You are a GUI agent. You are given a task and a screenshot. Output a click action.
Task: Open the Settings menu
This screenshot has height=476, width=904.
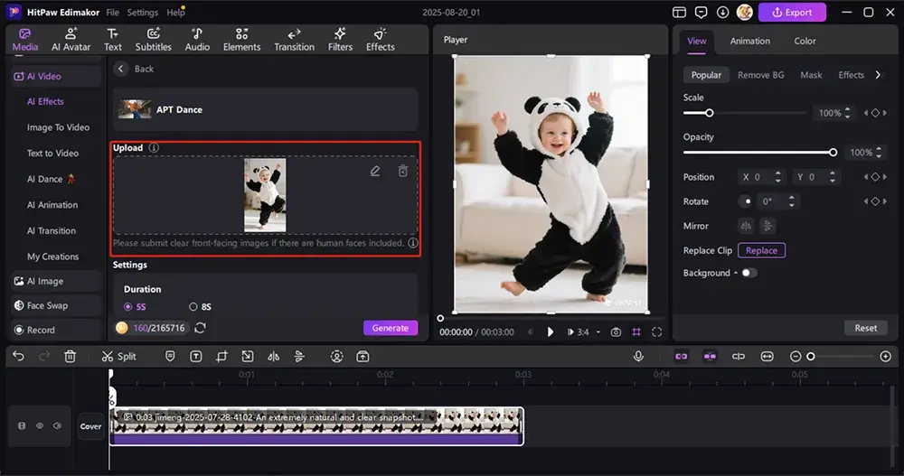coord(143,12)
